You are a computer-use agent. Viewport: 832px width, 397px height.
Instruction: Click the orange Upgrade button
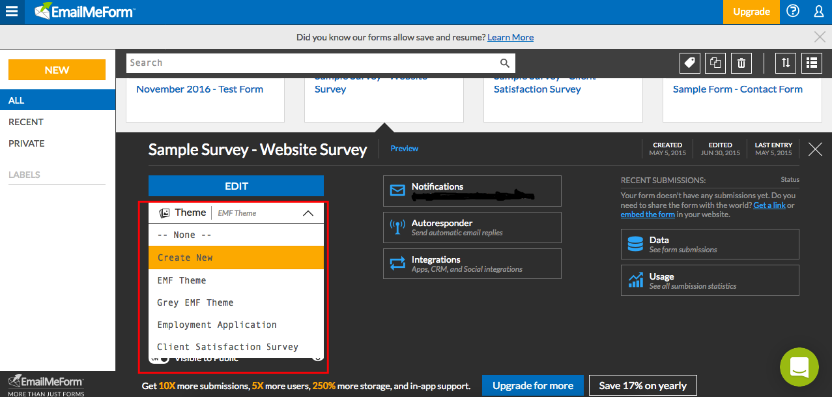751,12
